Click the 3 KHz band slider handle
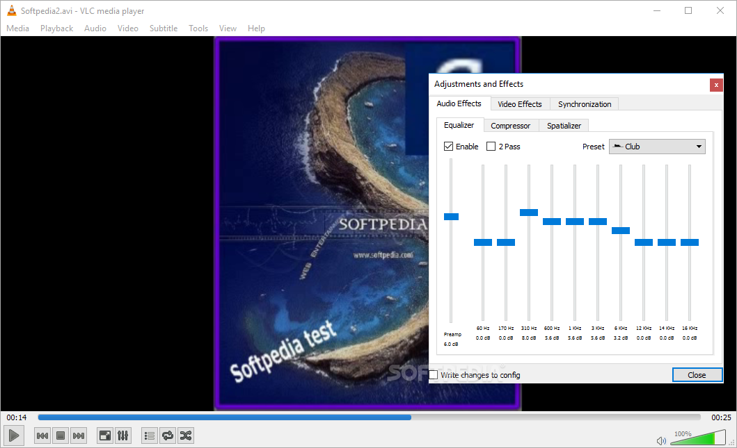The width and height of the screenshot is (737, 448). click(x=598, y=222)
